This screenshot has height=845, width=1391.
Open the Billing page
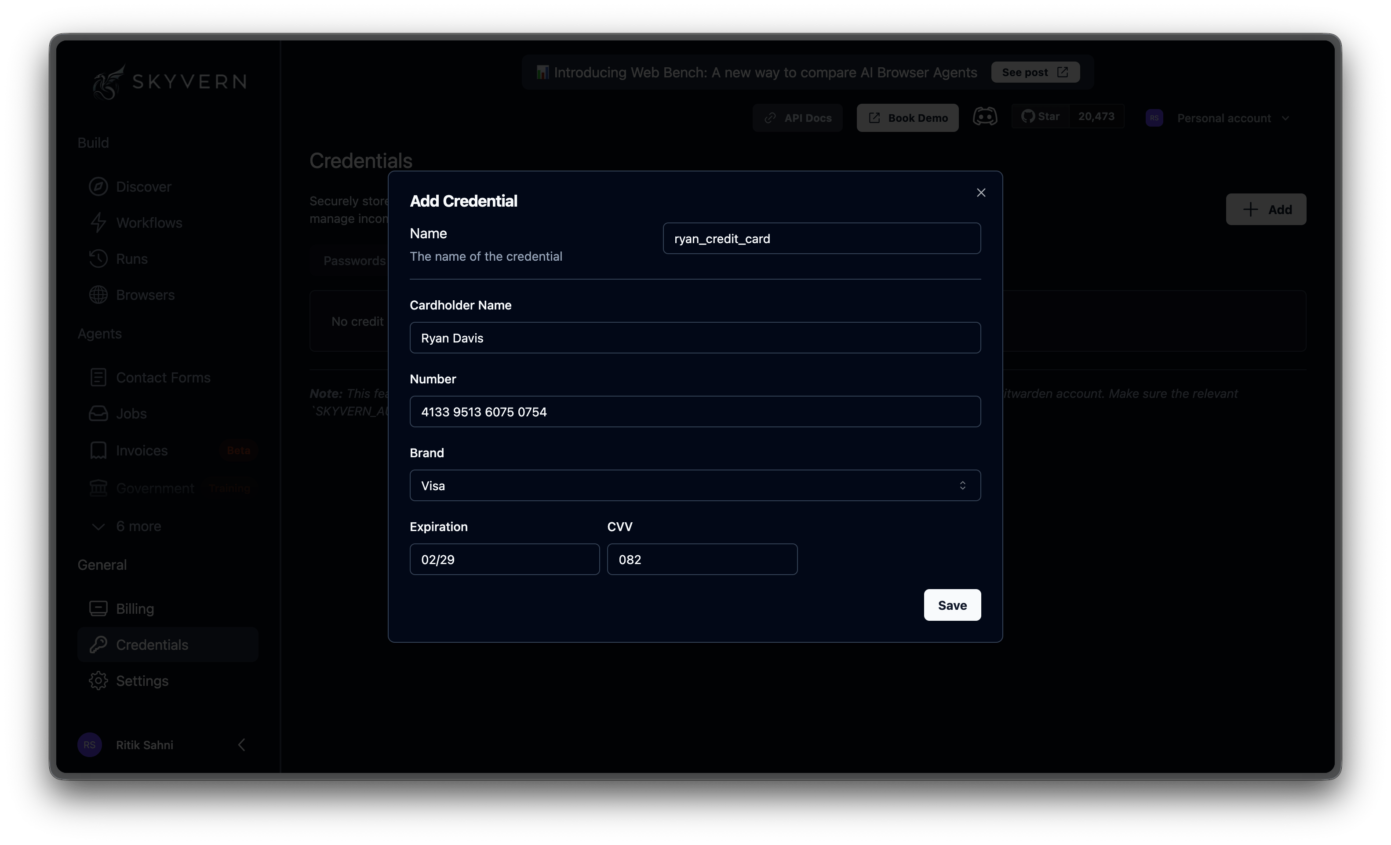pos(167,608)
